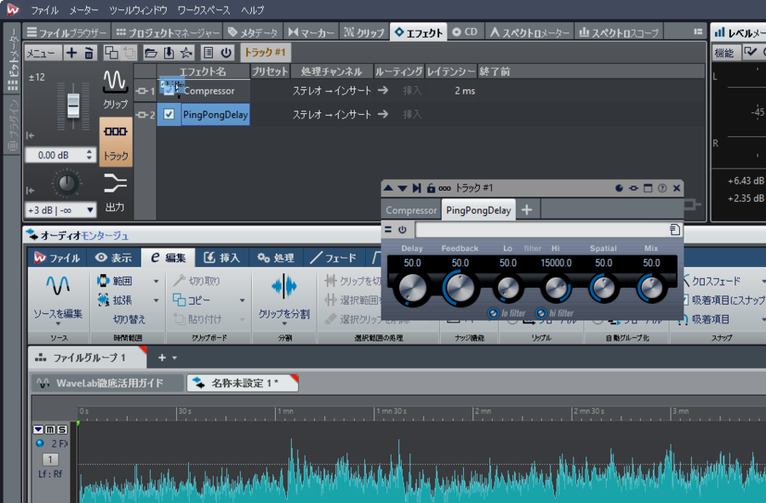Toggle the 吸着項目にスナップ checkbox
The width and height of the screenshot is (766, 503).
[684, 300]
